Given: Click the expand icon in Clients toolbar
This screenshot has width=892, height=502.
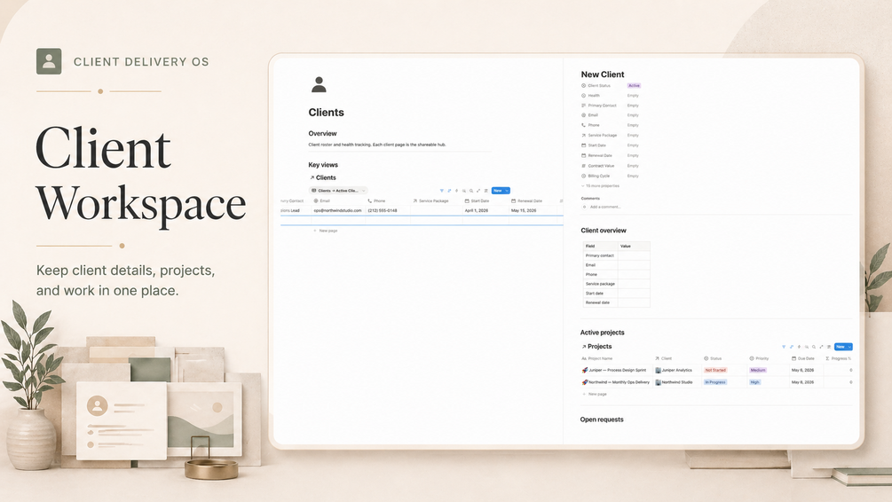Looking at the screenshot, I should pyautogui.click(x=478, y=191).
